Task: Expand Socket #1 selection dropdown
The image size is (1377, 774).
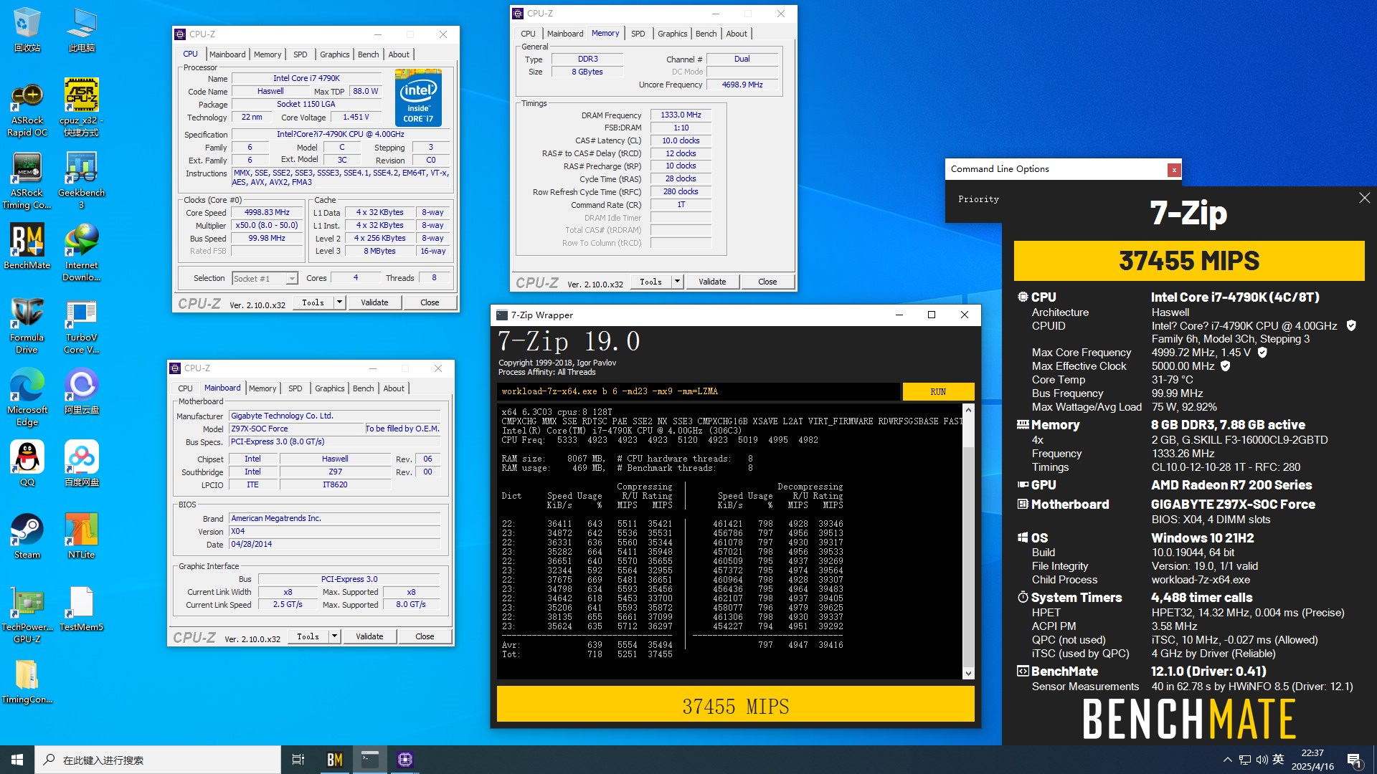Action: coord(292,279)
